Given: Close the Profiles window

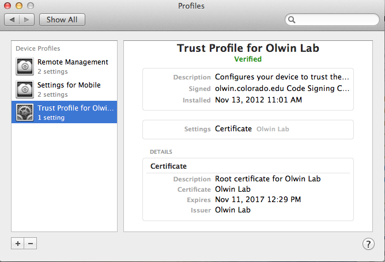Looking at the screenshot, I should 8,6.
